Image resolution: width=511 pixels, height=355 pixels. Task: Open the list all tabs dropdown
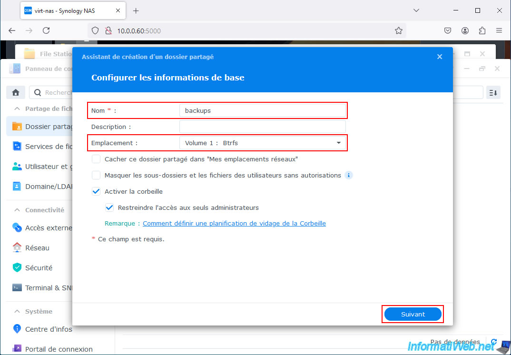(416, 11)
